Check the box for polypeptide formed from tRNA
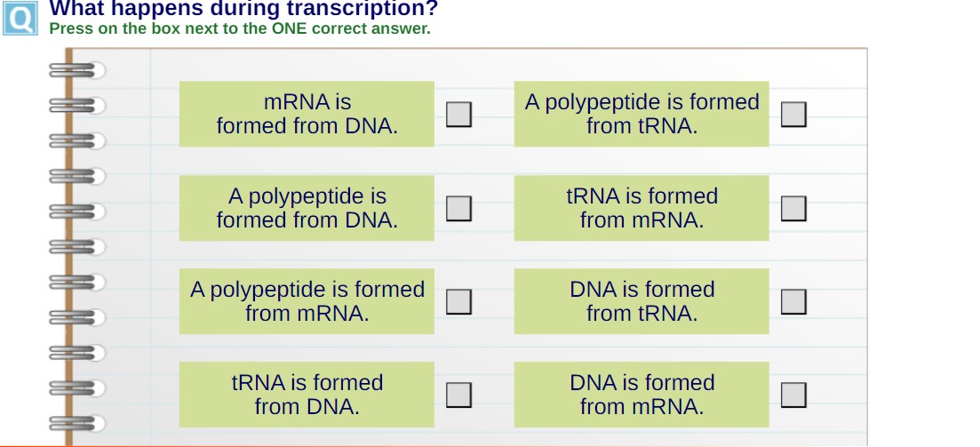The image size is (980, 447). [793, 114]
